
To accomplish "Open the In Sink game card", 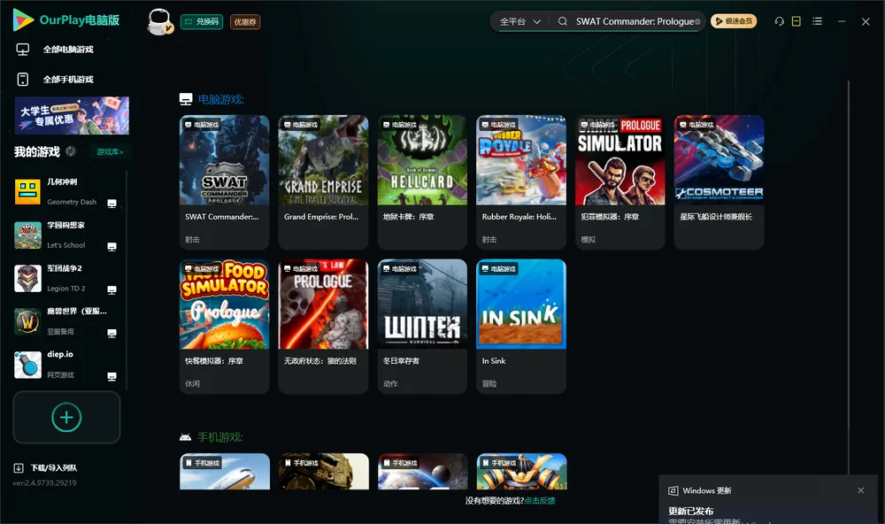I will pos(521,326).
